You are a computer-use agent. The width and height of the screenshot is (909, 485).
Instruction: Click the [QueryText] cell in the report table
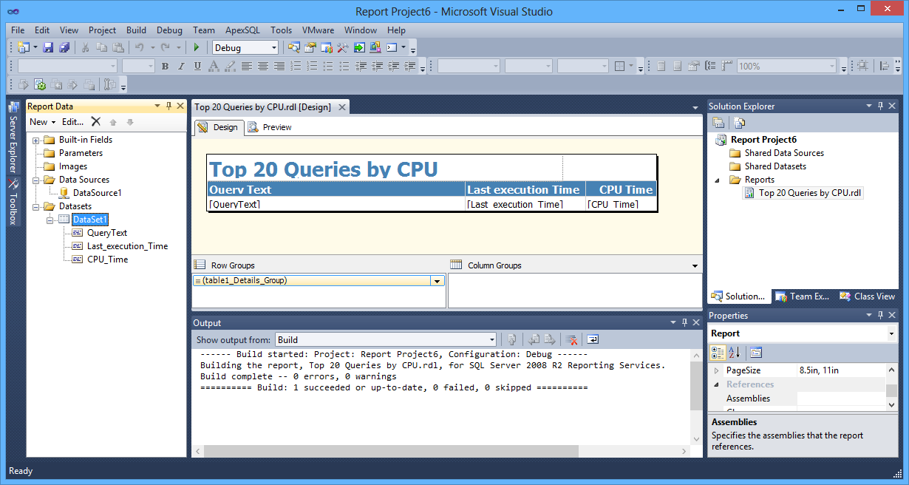[336, 204]
